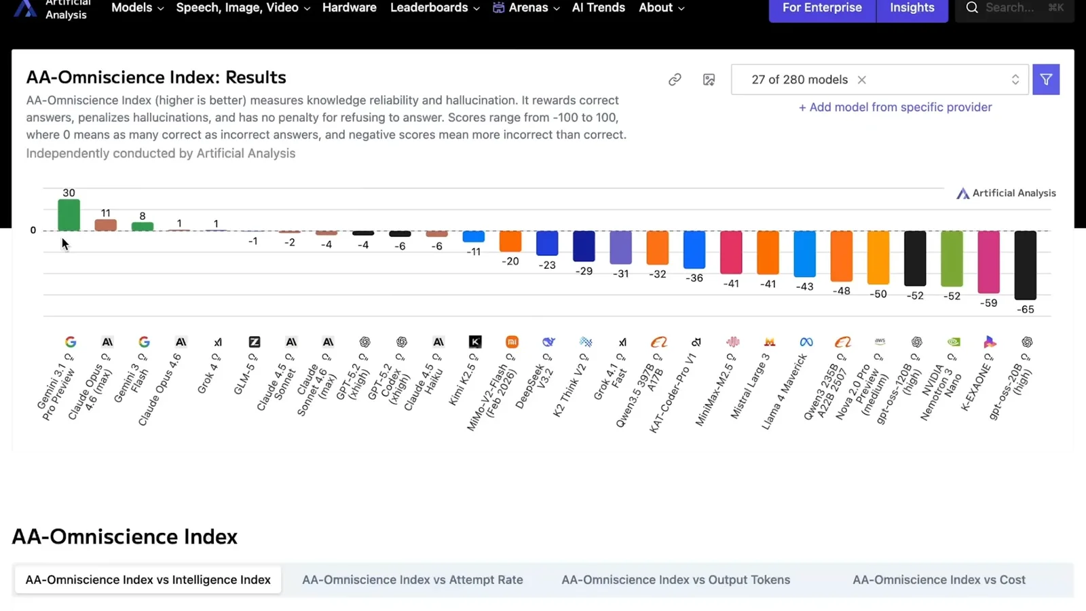Click the NVIDIA logo above Nemotron 3 Nano
This screenshot has width=1086, height=611.
(954, 342)
